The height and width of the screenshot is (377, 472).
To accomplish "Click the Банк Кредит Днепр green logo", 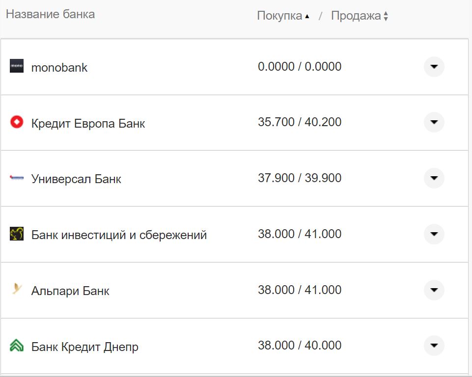I will 18,346.
